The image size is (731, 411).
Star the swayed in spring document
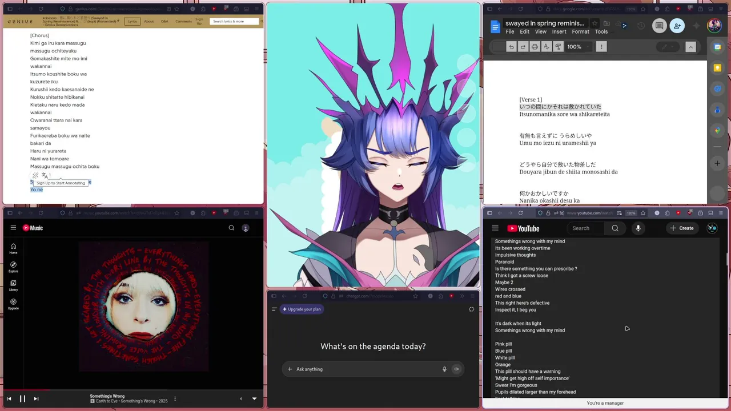coord(595,23)
